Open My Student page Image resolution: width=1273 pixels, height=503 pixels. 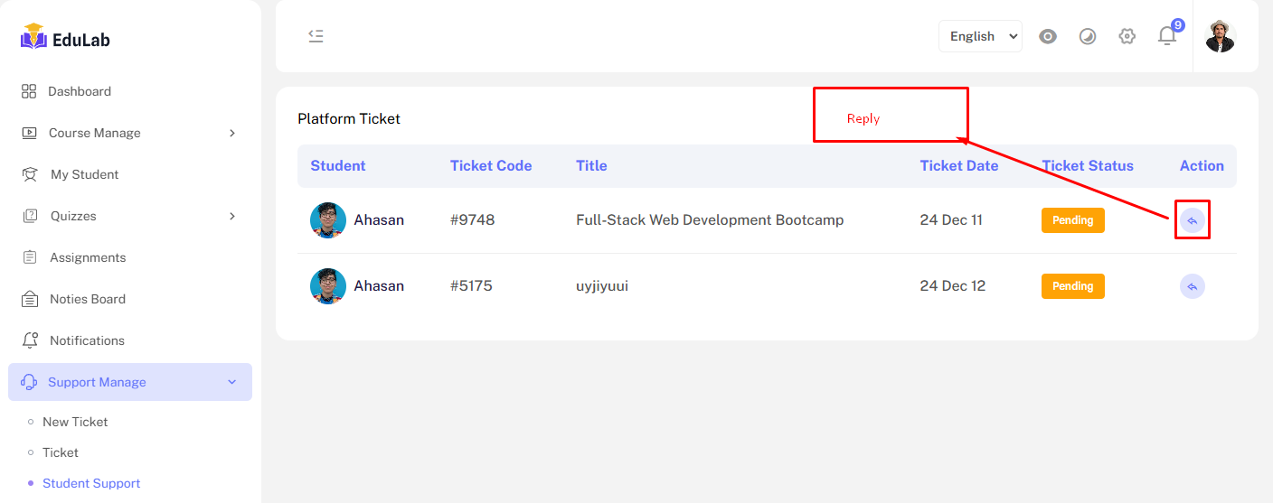(x=84, y=174)
